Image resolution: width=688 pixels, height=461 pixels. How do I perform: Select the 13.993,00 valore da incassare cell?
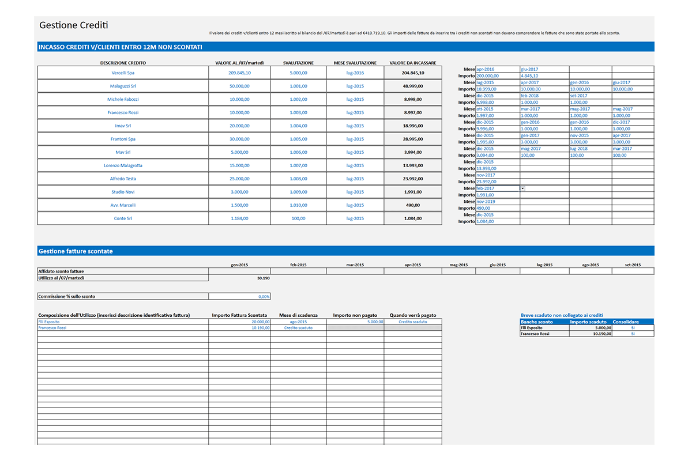[413, 165]
